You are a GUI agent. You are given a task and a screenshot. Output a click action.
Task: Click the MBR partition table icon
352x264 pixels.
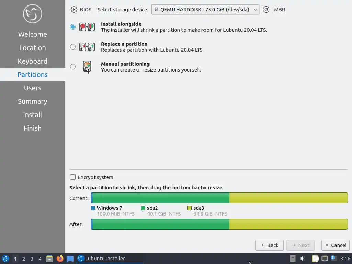pos(266,10)
